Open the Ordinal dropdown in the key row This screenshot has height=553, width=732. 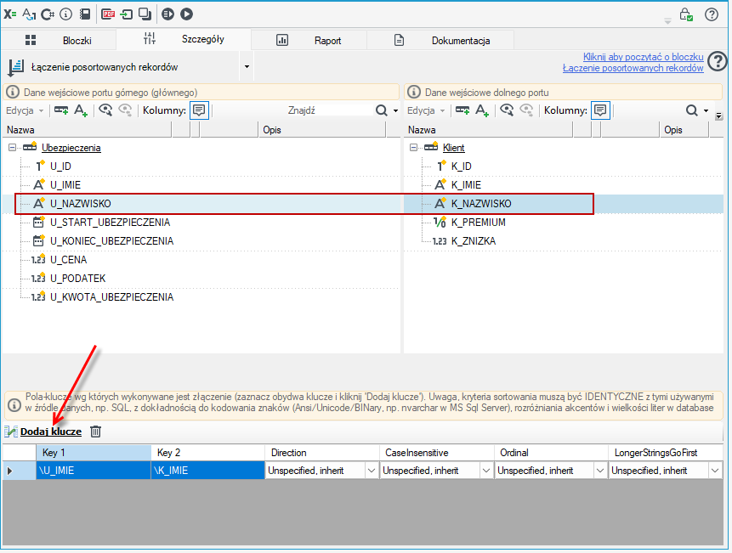[600, 471]
